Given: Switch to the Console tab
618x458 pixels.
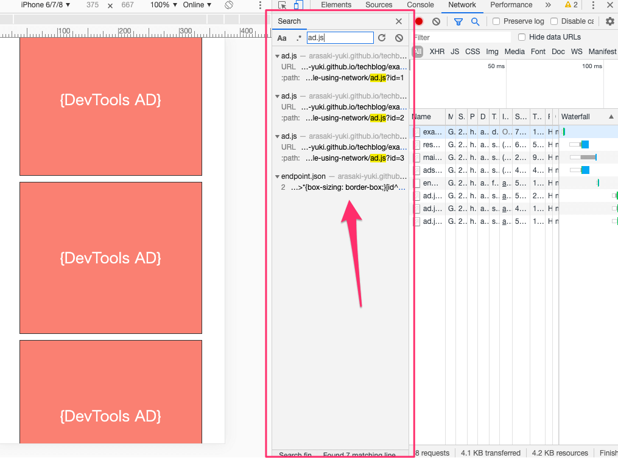Looking at the screenshot, I should [420, 5].
